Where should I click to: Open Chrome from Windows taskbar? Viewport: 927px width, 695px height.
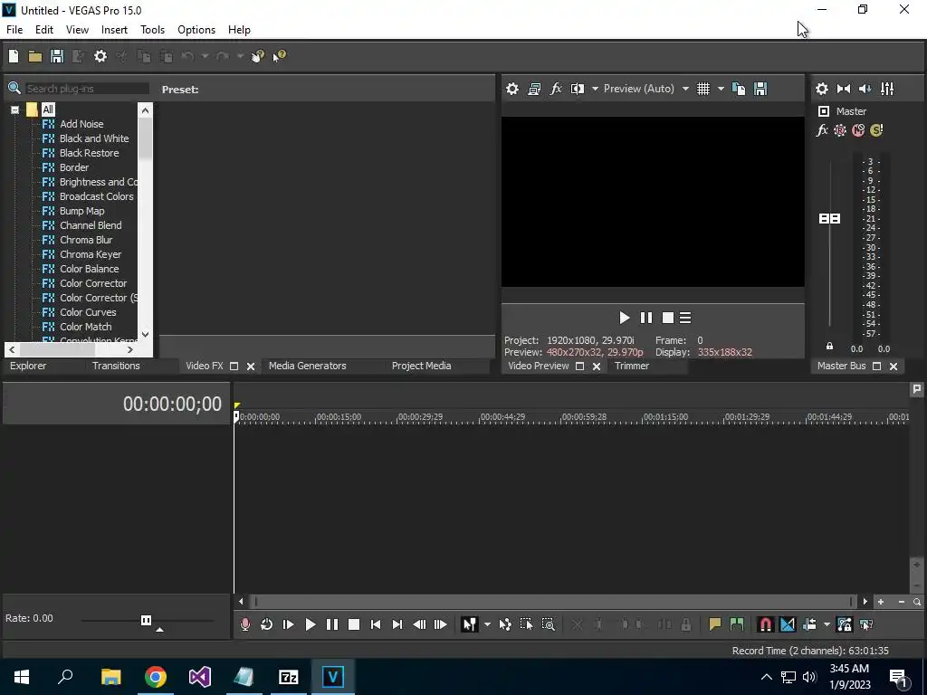pyautogui.click(x=156, y=677)
